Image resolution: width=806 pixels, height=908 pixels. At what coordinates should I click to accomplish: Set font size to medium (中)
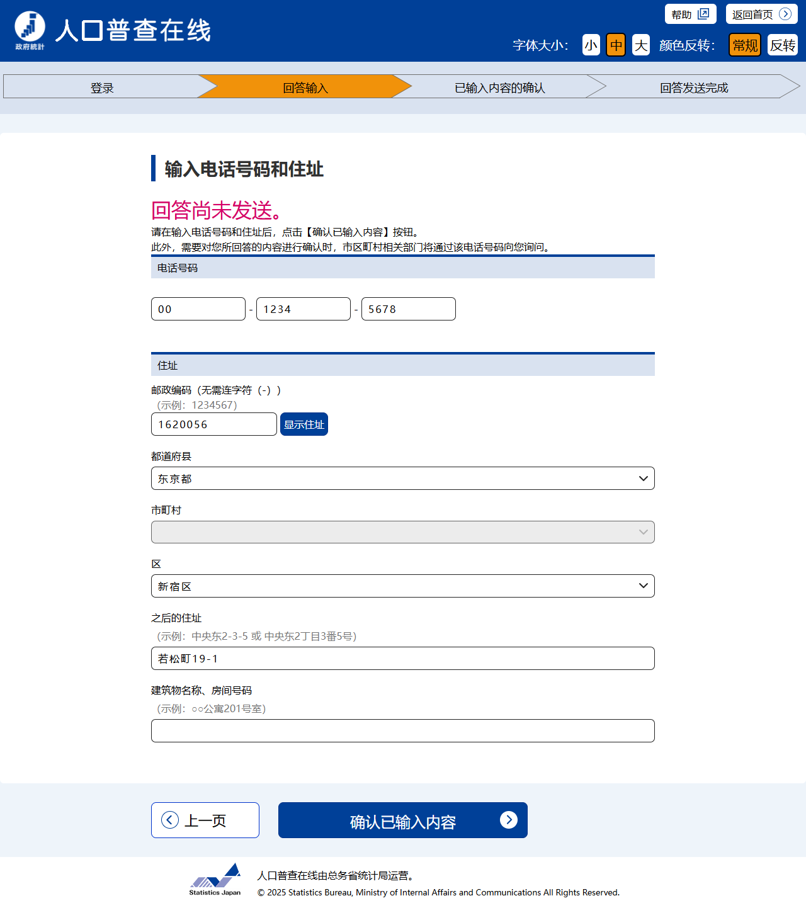click(x=616, y=45)
